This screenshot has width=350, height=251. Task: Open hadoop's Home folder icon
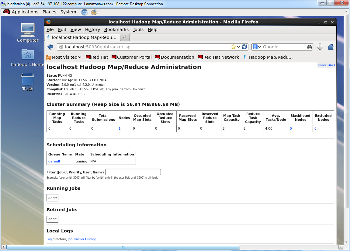click(28, 57)
